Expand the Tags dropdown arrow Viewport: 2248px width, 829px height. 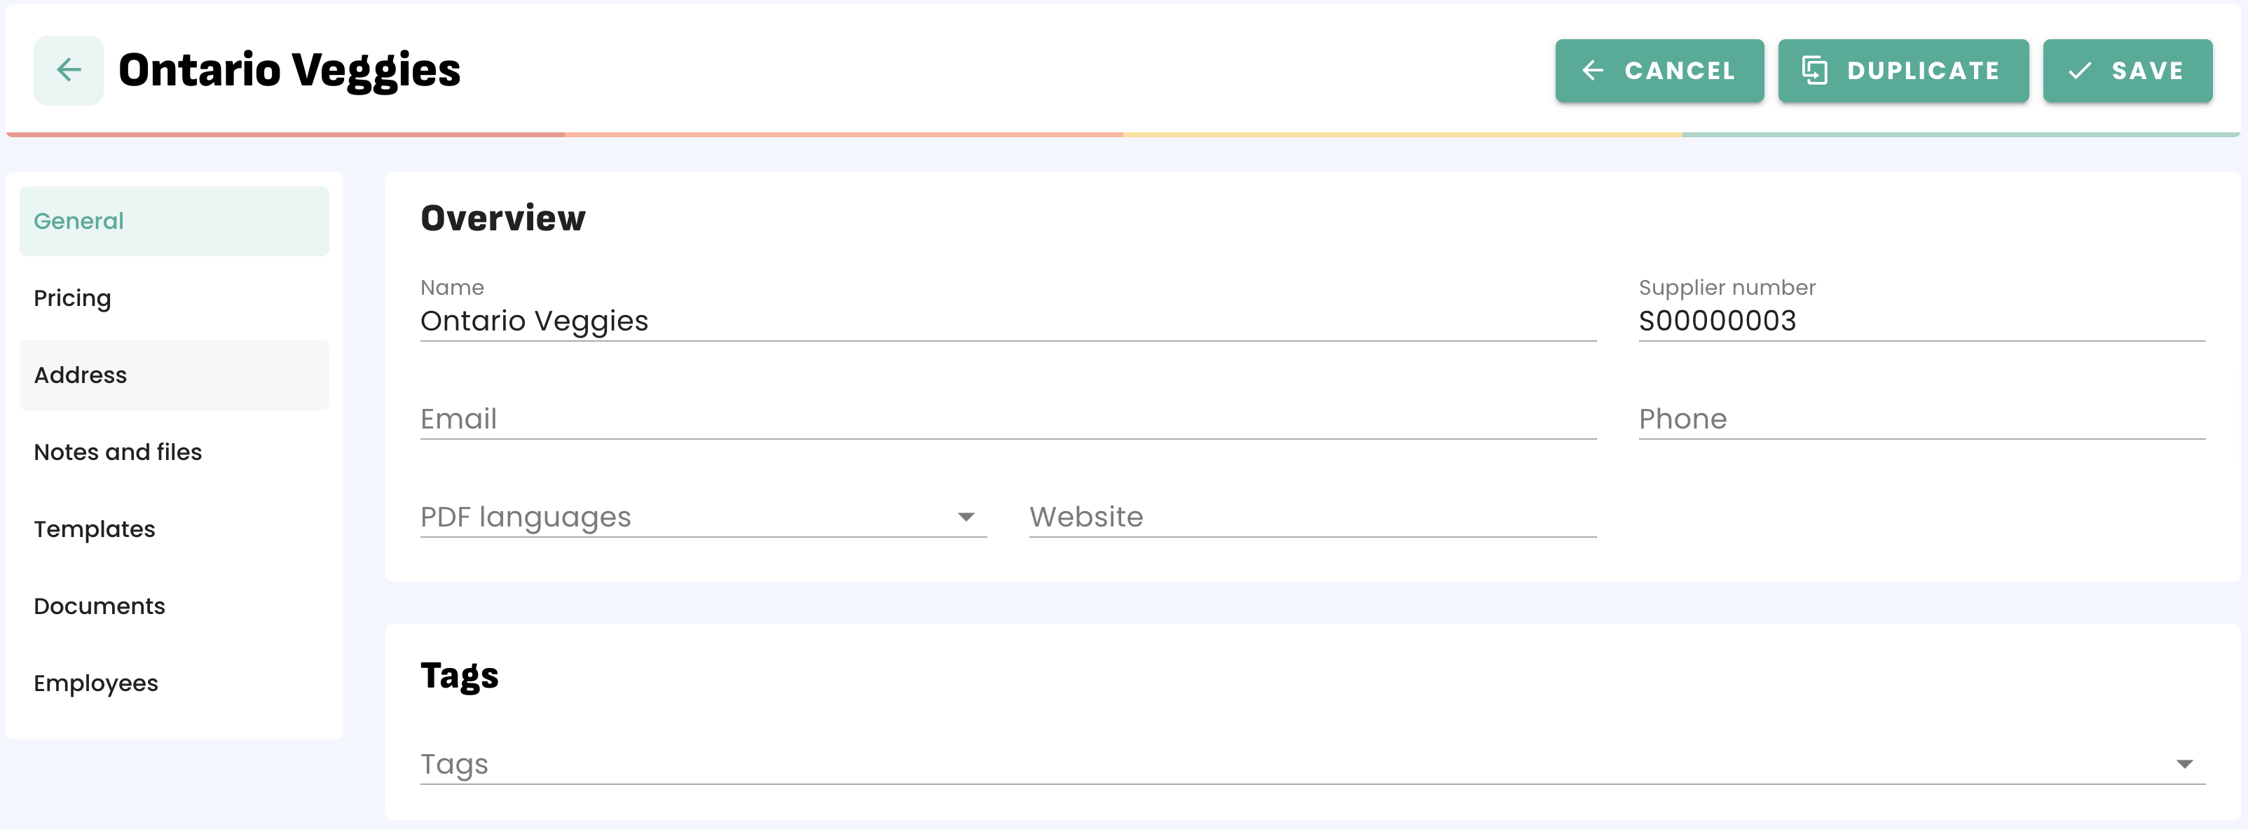pyautogui.click(x=2184, y=765)
